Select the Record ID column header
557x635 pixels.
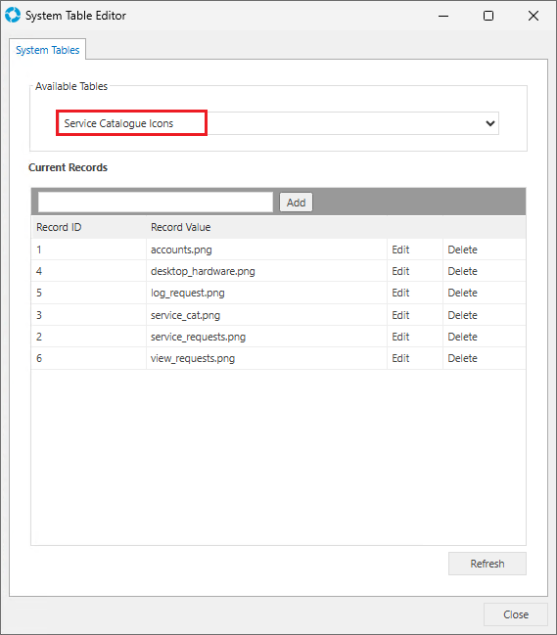(x=59, y=227)
